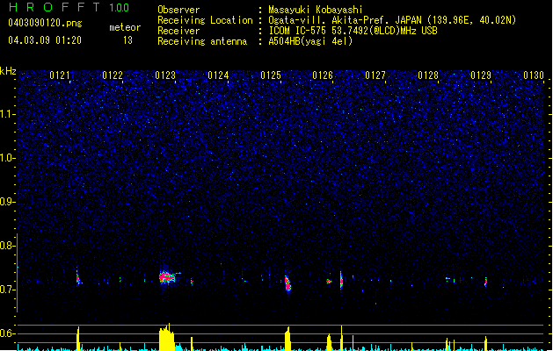Click the meteor echo just after 0129
Viewport: 553px width, 351px height.
point(485,282)
